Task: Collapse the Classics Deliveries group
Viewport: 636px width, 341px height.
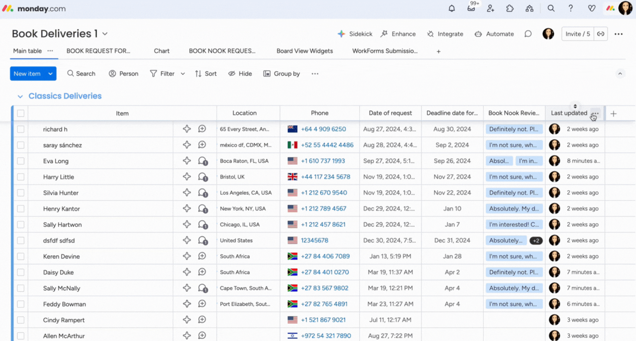Action: coord(20,96)
